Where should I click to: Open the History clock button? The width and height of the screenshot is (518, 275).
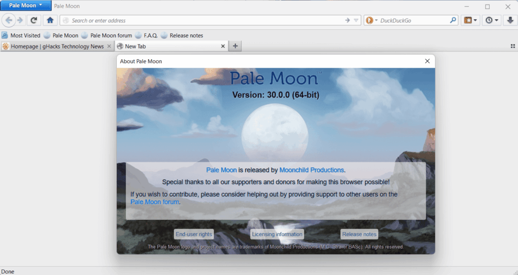[491, 20]
